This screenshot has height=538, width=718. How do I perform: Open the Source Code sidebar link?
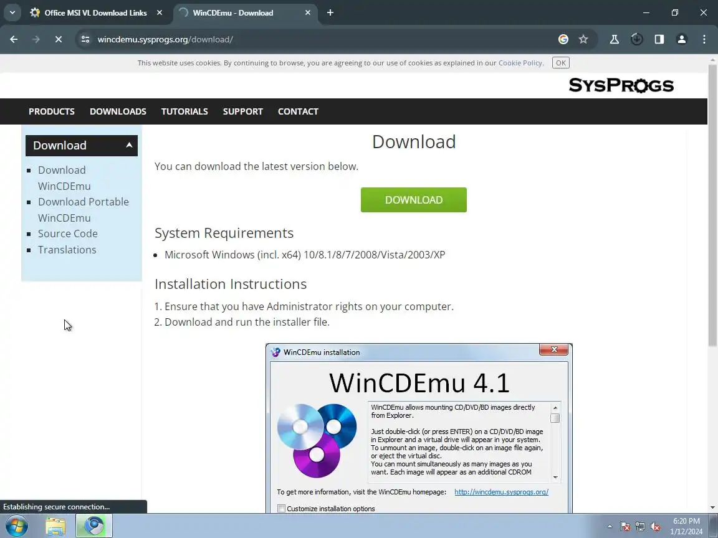68,234
